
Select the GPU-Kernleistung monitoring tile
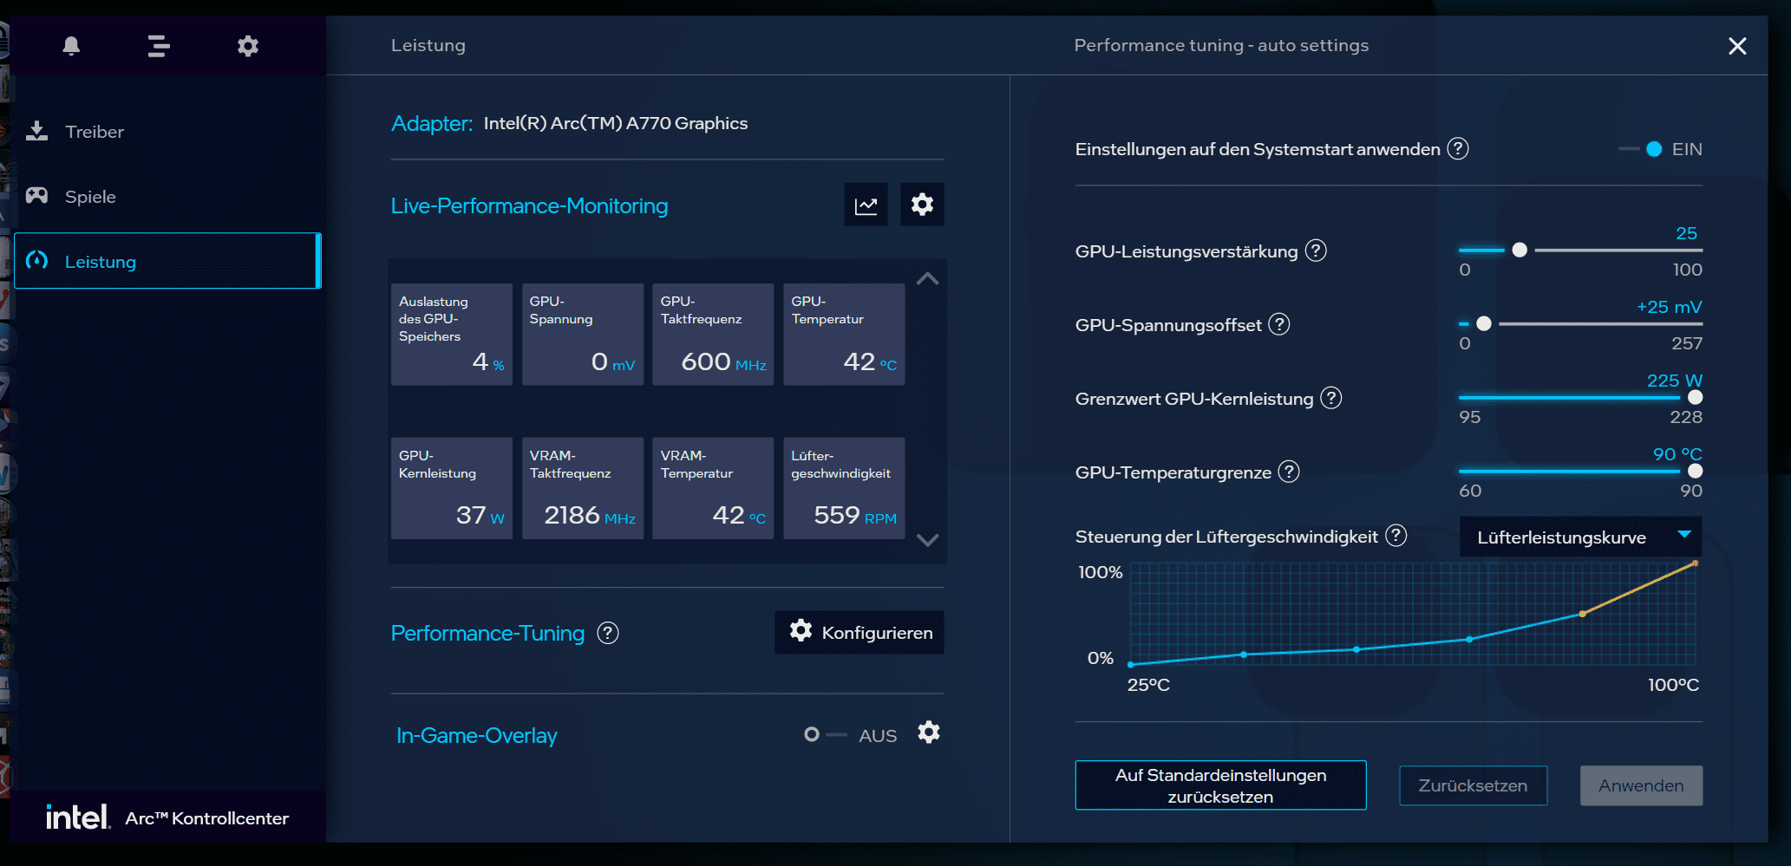pos(452,488)
